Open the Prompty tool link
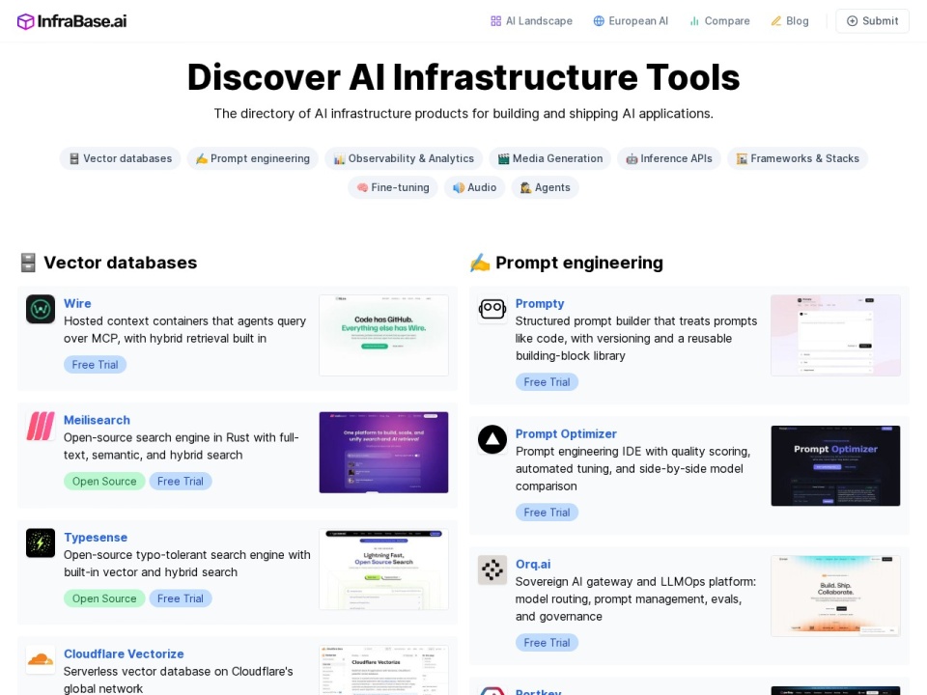This screenshot has width=927, height=695. pyautogui.click(x=540, y=303)
